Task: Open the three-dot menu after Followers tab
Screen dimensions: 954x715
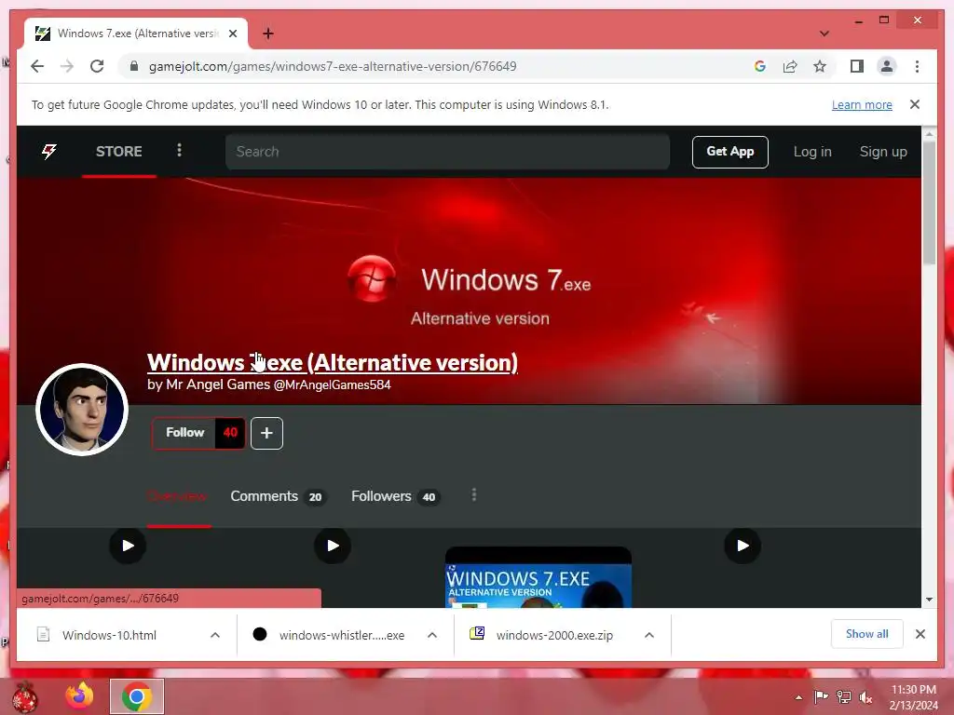Action: click(474, 495)
